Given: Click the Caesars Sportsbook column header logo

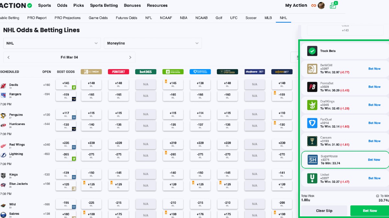Looking at the screenshot, I should pos(227,72).
